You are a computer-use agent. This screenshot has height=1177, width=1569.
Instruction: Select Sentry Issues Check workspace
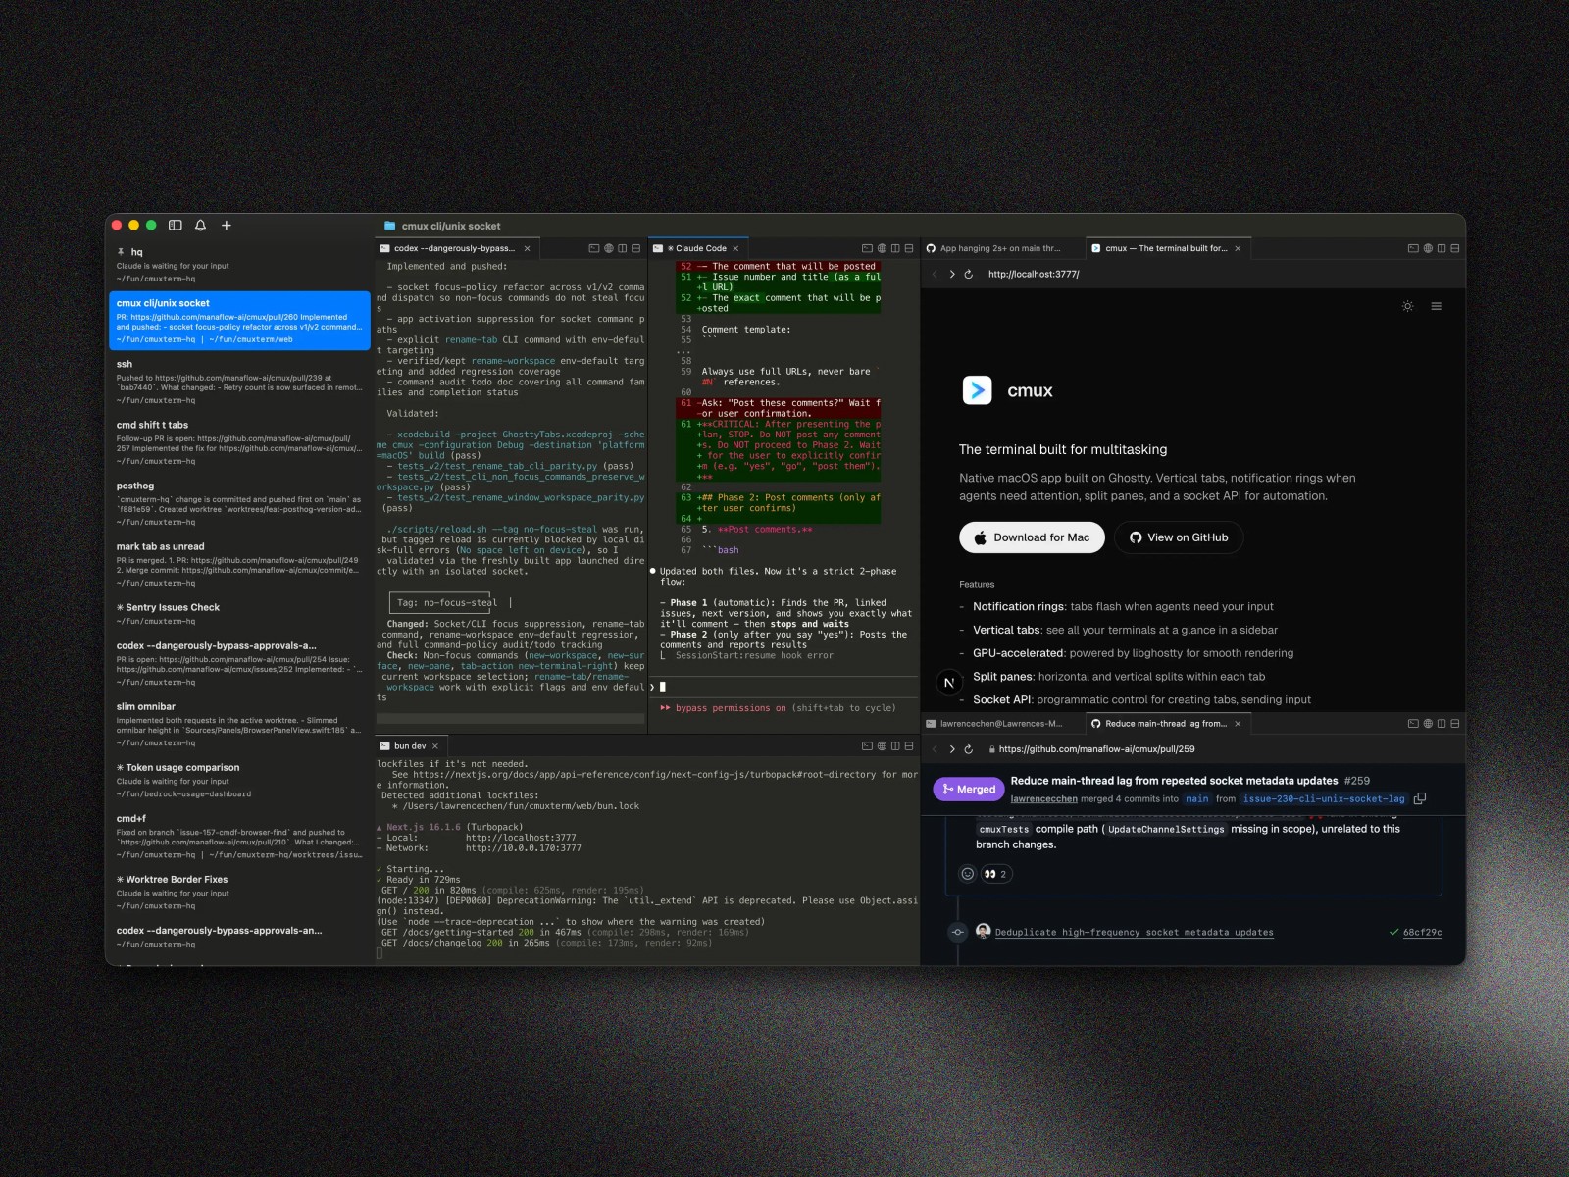[239, 614]
